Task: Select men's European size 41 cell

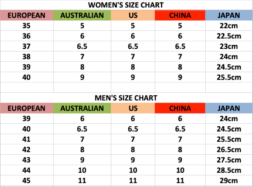Action: (x=27, y=139)
